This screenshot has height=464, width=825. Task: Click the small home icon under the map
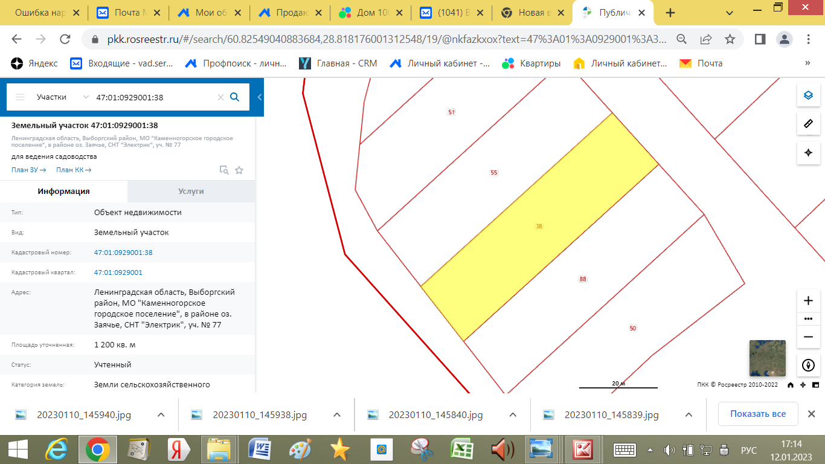(x=791, y=385)
